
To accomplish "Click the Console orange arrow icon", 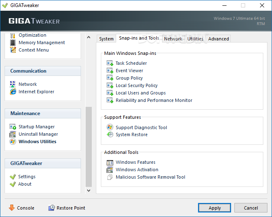I will pyautogui.click(x=12, y=208).
